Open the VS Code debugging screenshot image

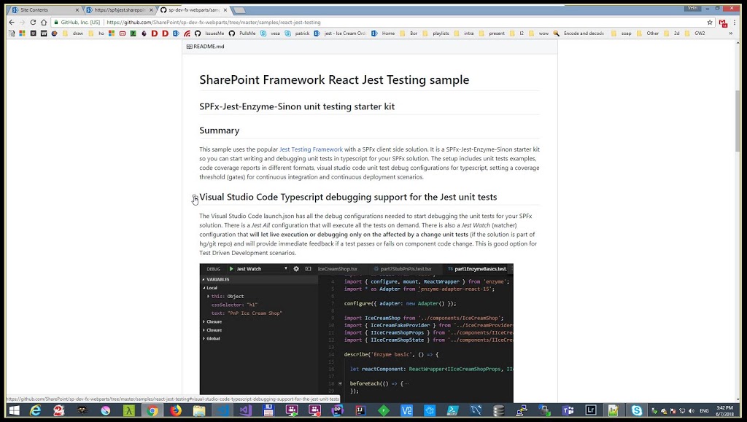pos(356,334)
